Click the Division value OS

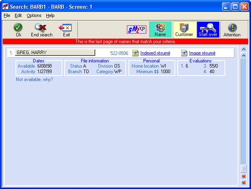[x=117, y=66]
